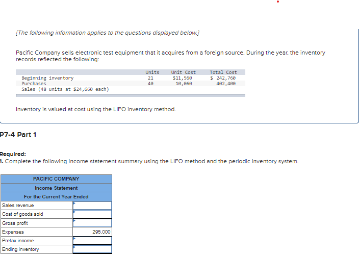Click the Ending inventory input field
Screen dimensions: 359x256
92,249
